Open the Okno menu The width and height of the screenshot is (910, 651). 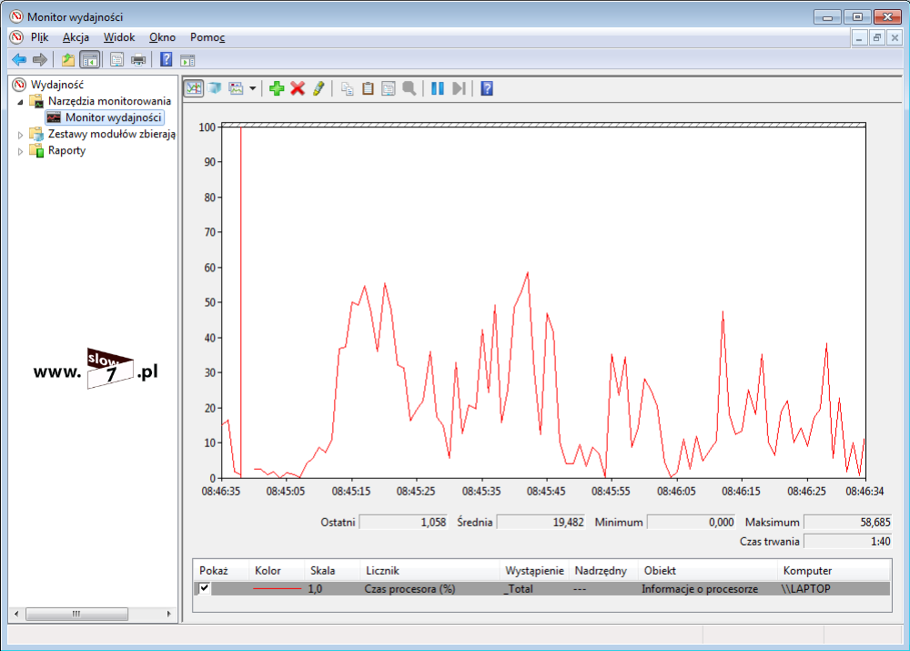pos(162,37)
